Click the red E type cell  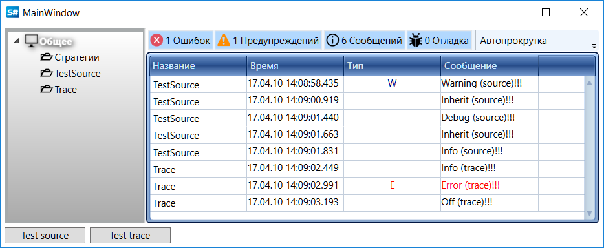(x=392, y=185)
